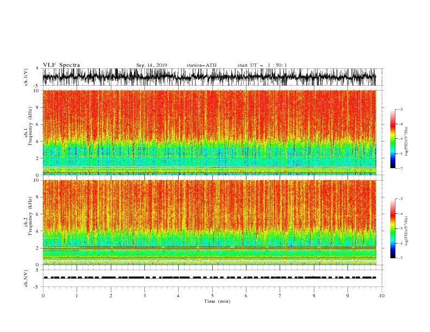This screenshot has width=430, height=332.
Task: Click the "2" tick on the time axis
Action: tap(111, 296)
